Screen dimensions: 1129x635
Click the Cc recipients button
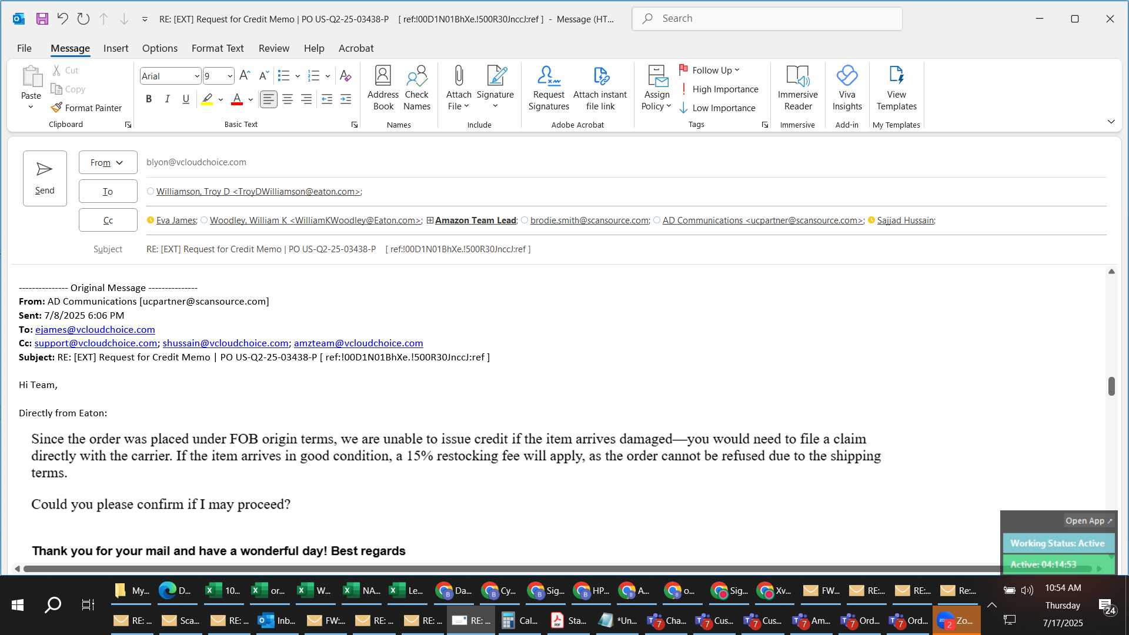click(108, 220)
